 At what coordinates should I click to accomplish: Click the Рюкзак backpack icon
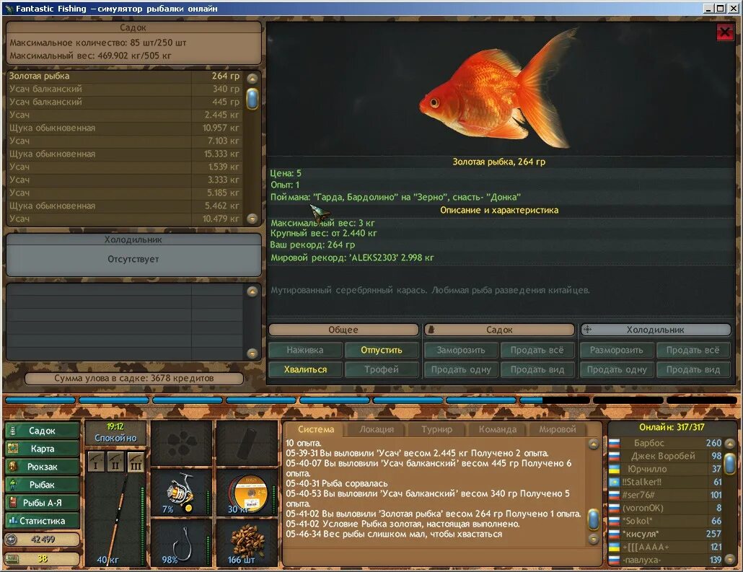pos(41,466)
